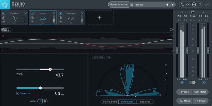
Task: Click the Gain Match button
Action: click(200, 92)
